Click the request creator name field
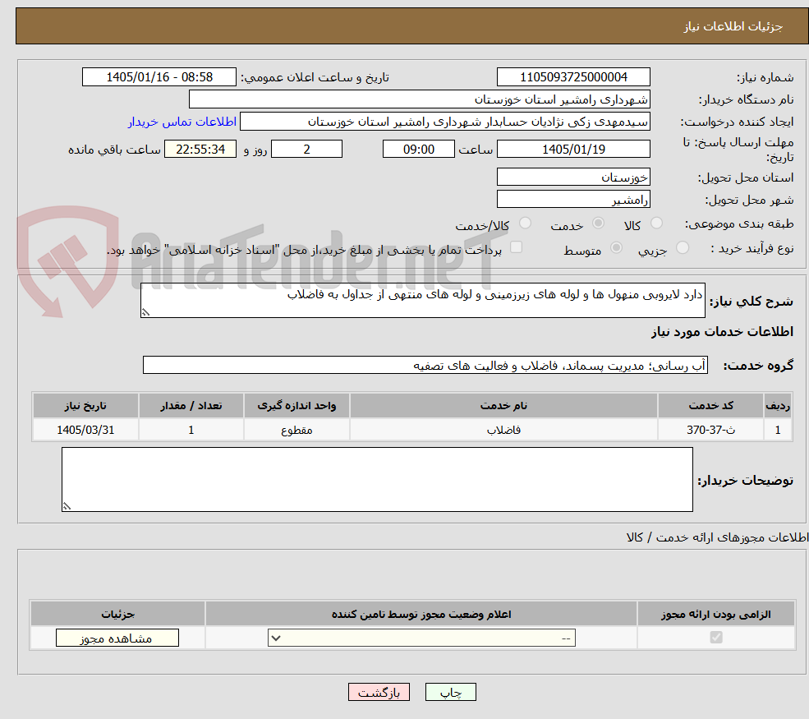 point(444,122)
